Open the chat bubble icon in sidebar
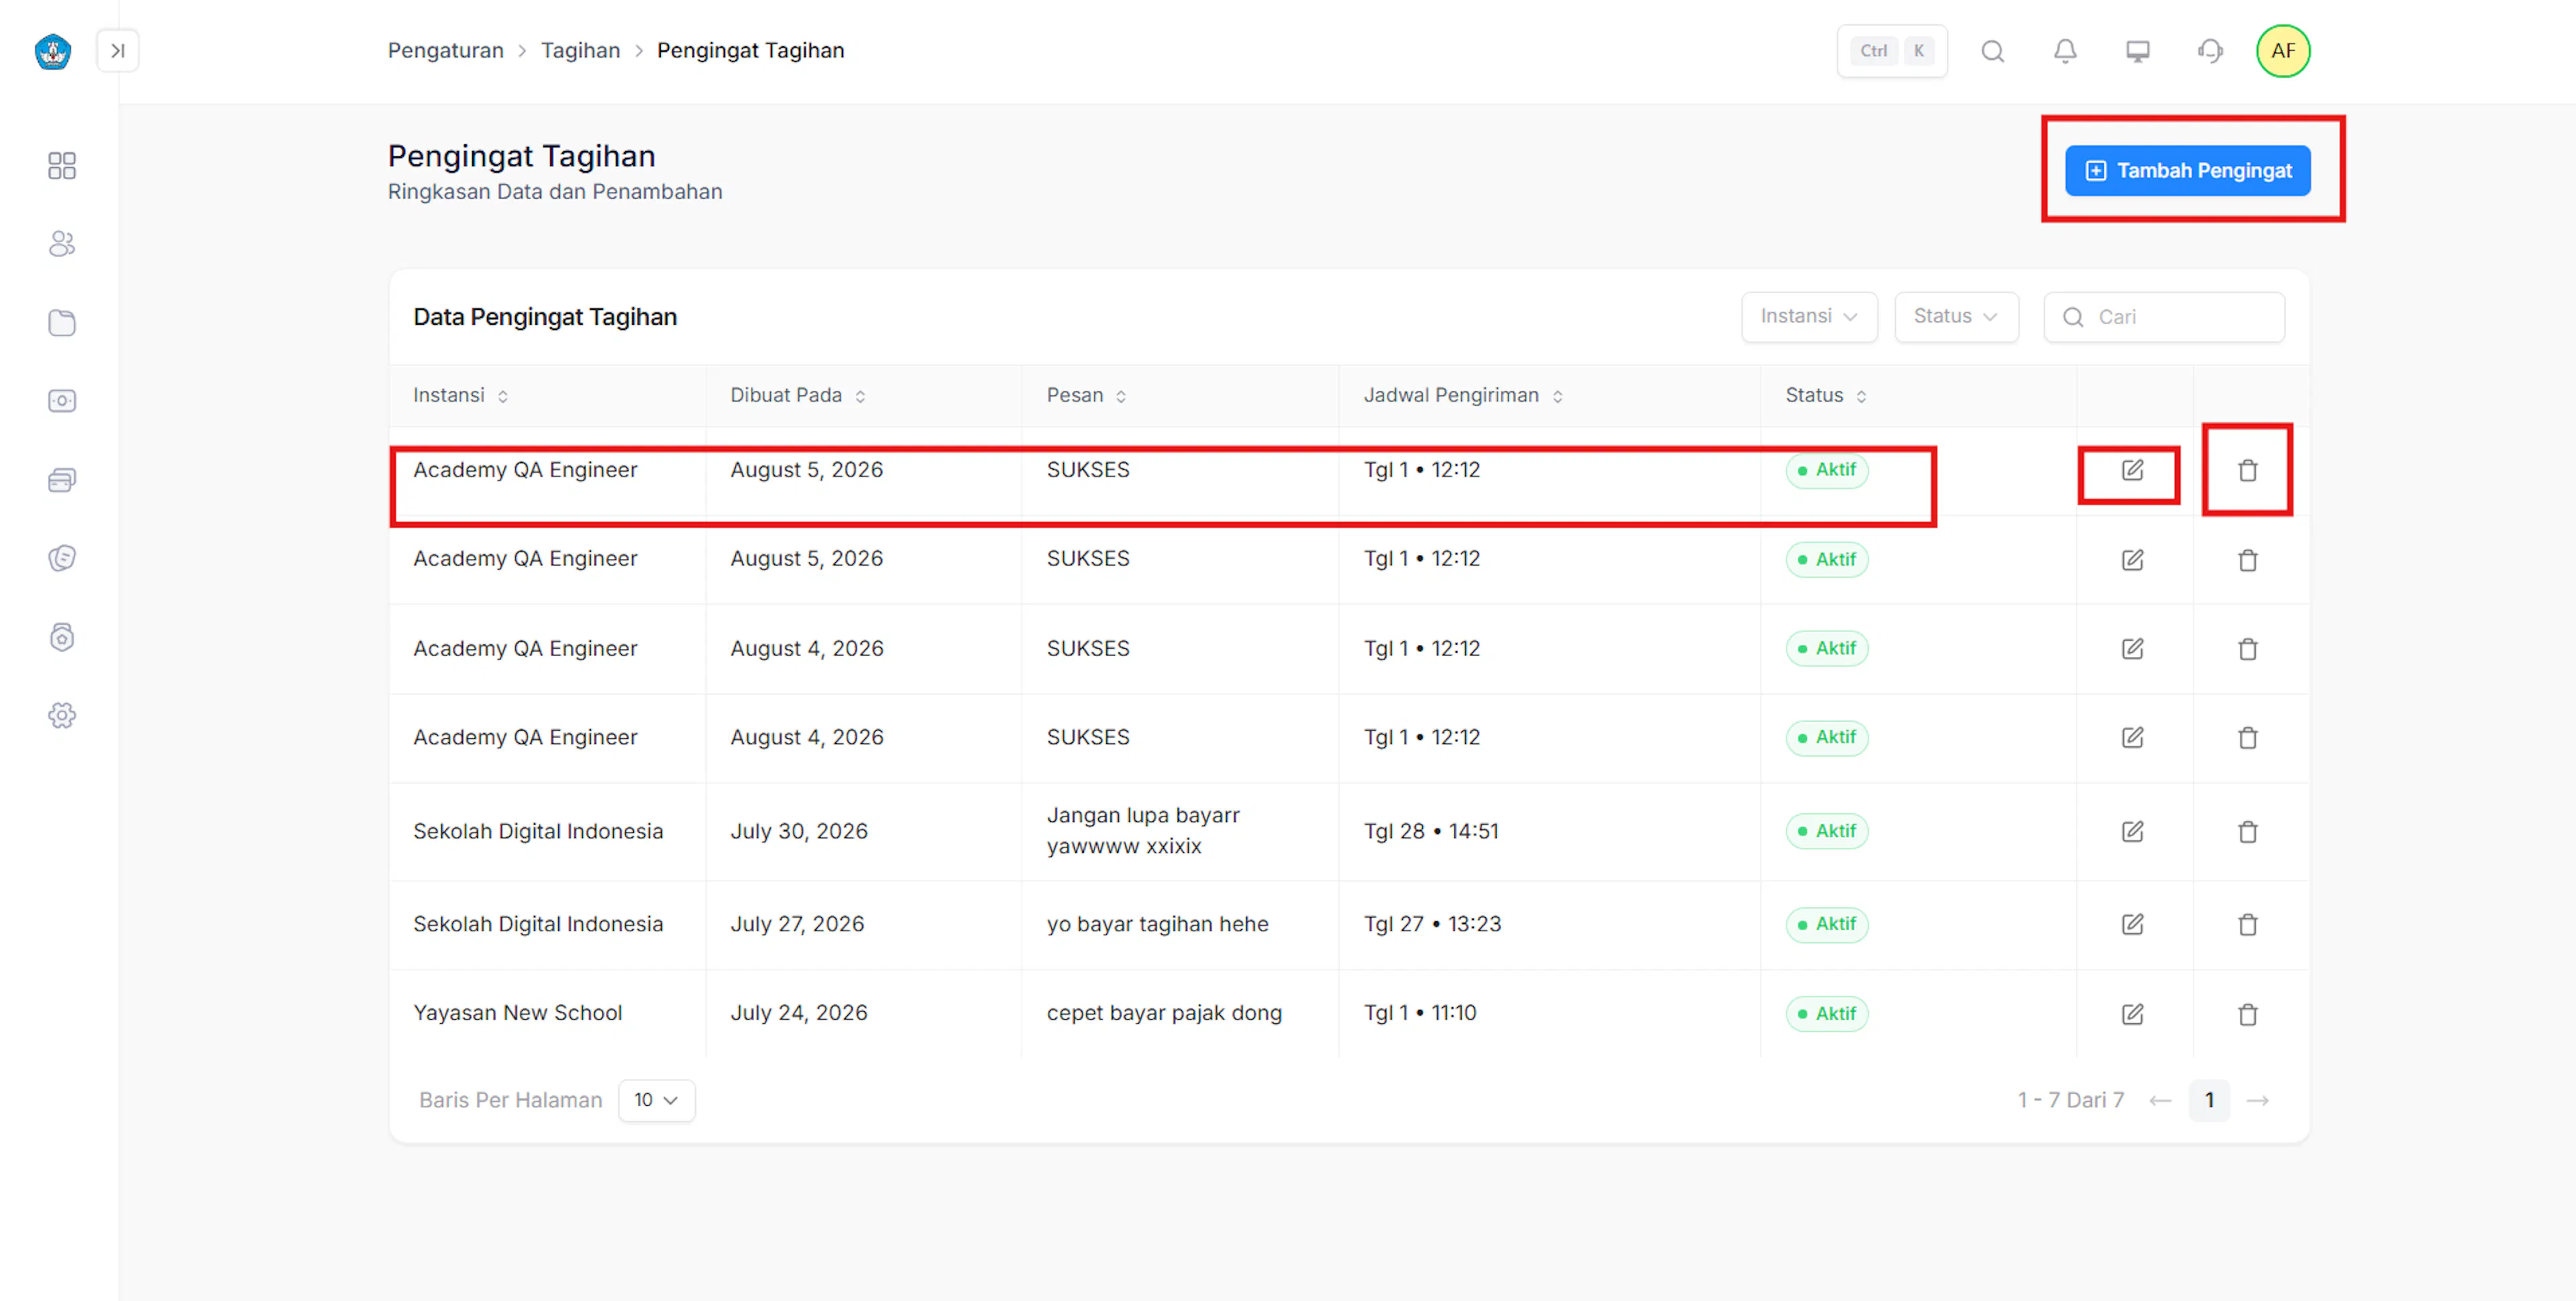The height and width of the screenshot is (1301, 2576). [x=62, y=558]
